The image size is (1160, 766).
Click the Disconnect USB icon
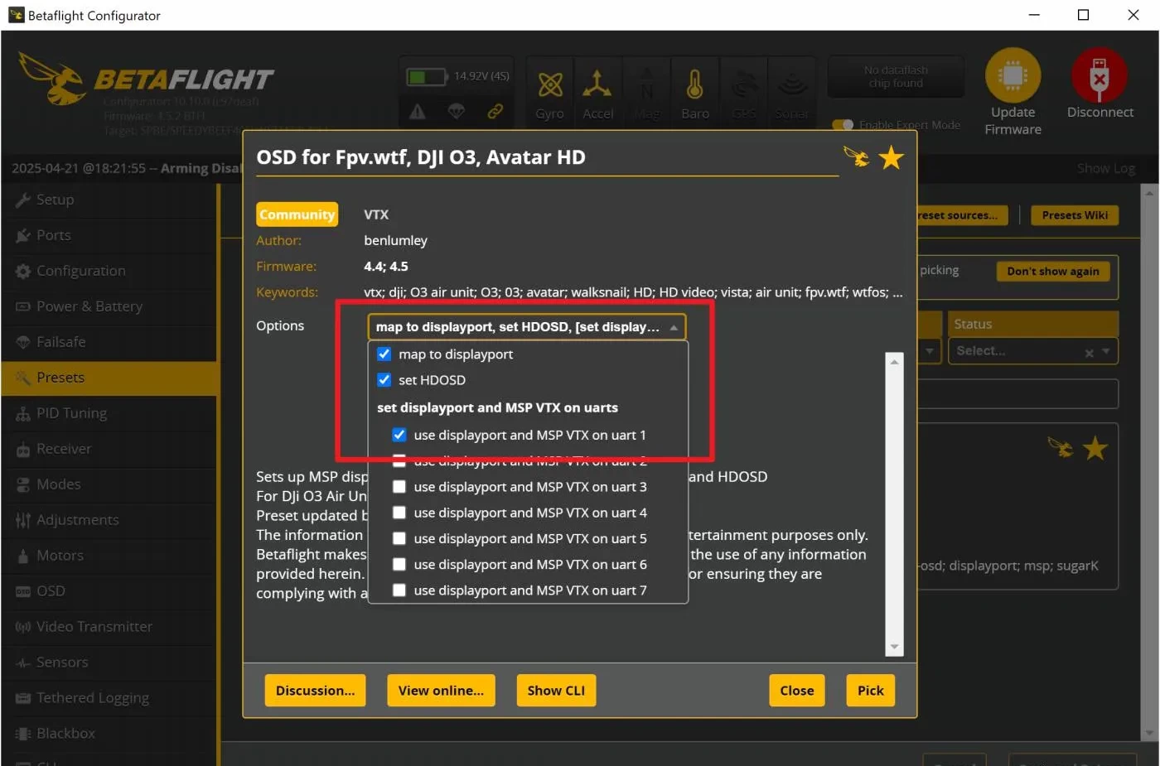pos(1100,75)
